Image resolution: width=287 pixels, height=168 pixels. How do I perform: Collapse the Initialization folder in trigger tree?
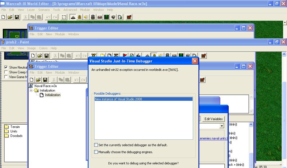31,90
